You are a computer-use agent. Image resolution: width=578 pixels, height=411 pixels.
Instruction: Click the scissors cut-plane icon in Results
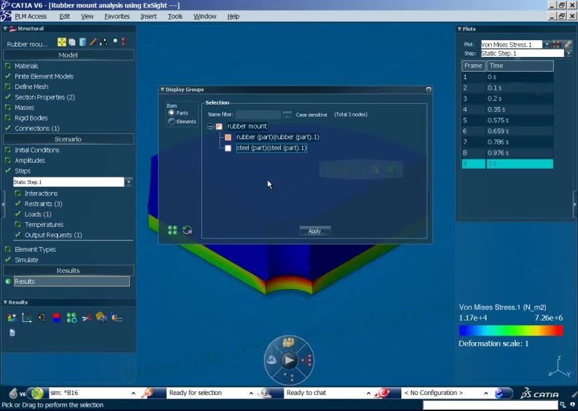(86, 318)
